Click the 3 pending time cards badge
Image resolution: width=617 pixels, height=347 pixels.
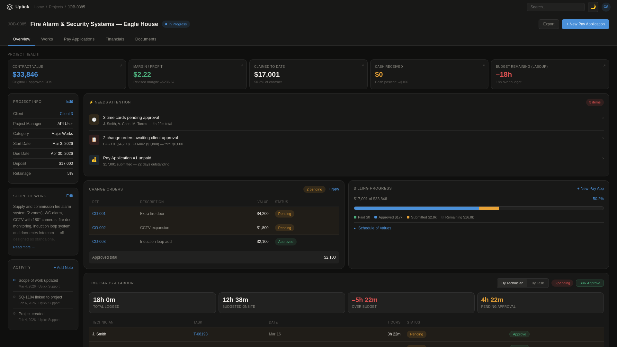coord(562,283)
